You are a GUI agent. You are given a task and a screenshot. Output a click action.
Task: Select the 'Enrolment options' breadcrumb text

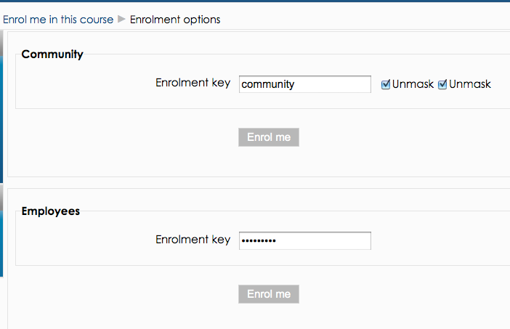tap(175, 20)
